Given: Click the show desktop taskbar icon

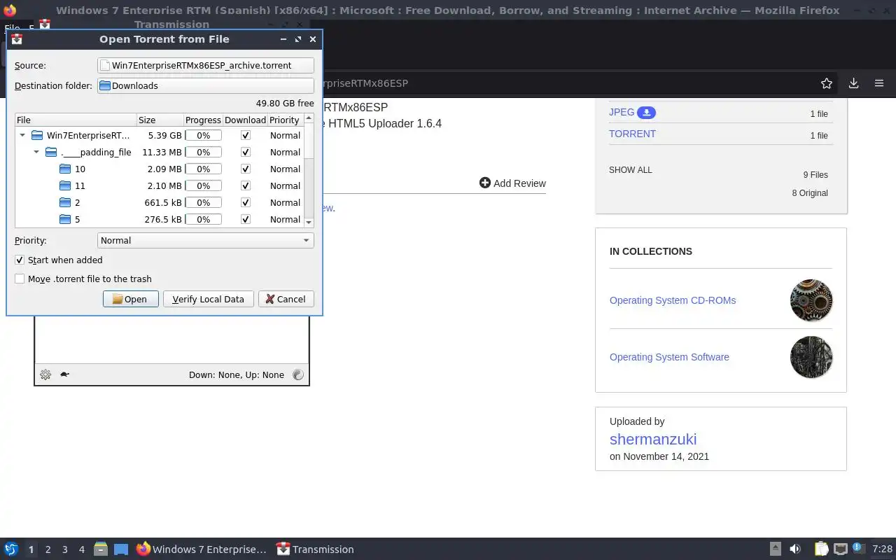Looking at the screenshot, I should pyautogui.click(x=121, y=549).
